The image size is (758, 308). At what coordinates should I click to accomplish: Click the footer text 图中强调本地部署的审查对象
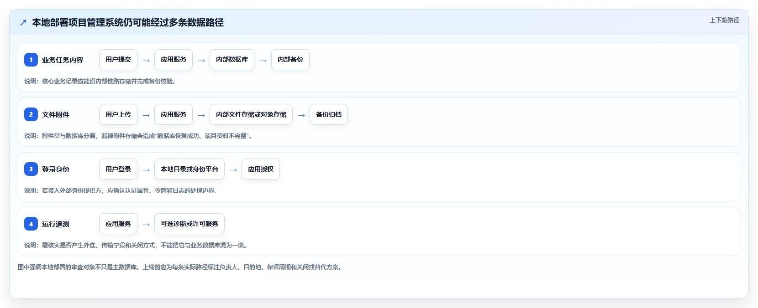coord(180,267)
